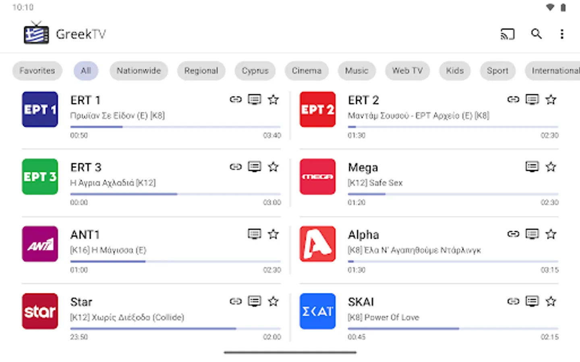This screenshot has height=362, width=580.
Task: Click the link icon next to SKAI
Action: click(x=513, y=301)
